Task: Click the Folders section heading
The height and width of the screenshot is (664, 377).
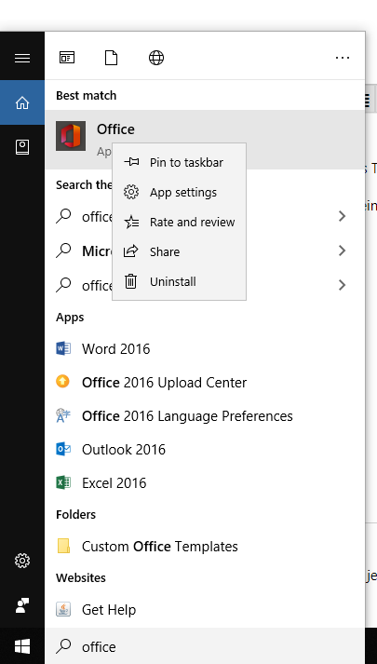Action: point(75,514)
